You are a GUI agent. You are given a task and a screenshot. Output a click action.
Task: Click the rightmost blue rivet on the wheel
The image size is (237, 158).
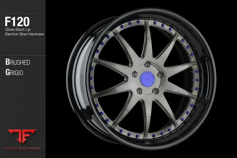point(197,80)
